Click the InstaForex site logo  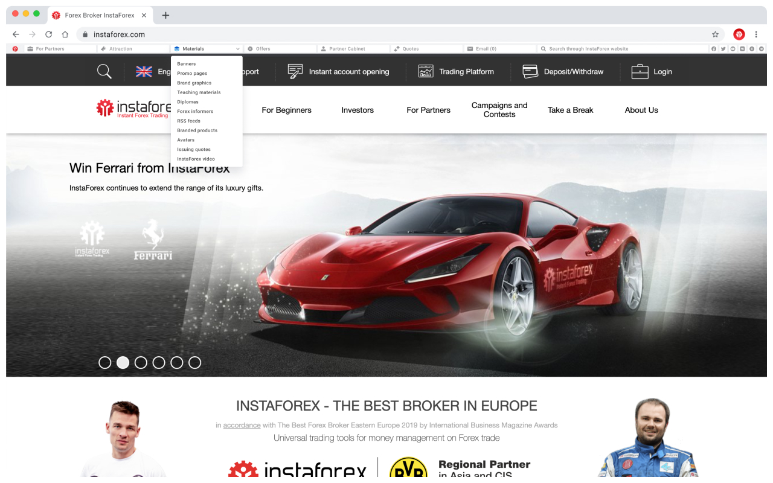click(134, 109)
